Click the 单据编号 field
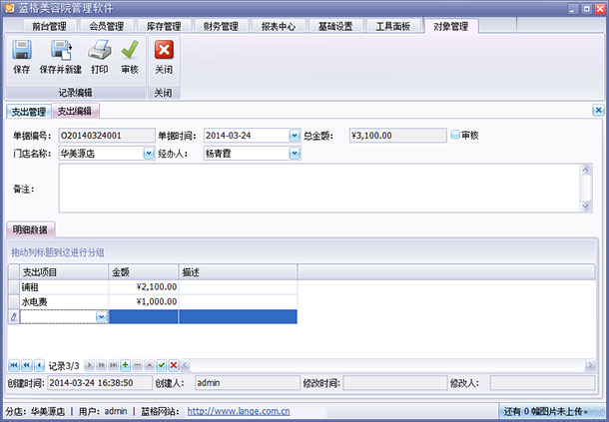 (x=107, y=136)
